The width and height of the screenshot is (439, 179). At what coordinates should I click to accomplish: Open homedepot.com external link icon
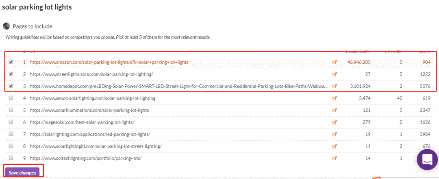pyautogui.click(x=334, y=86)
